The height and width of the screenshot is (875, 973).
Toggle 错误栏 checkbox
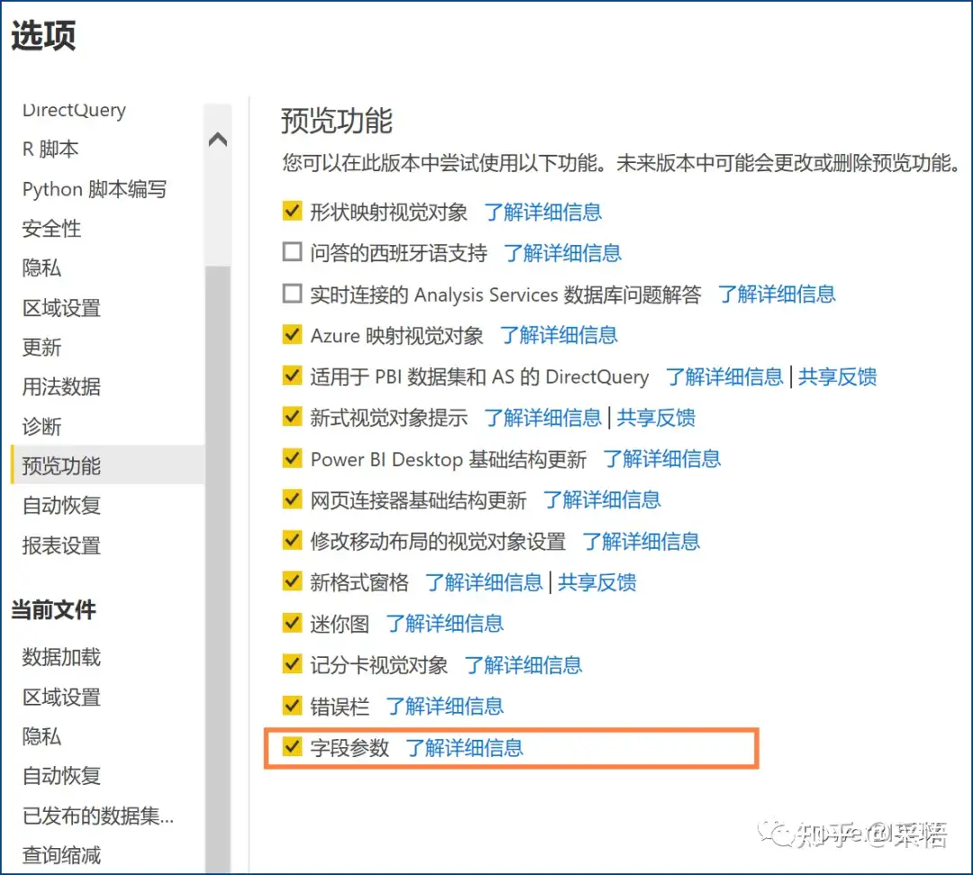click(292, 705)
